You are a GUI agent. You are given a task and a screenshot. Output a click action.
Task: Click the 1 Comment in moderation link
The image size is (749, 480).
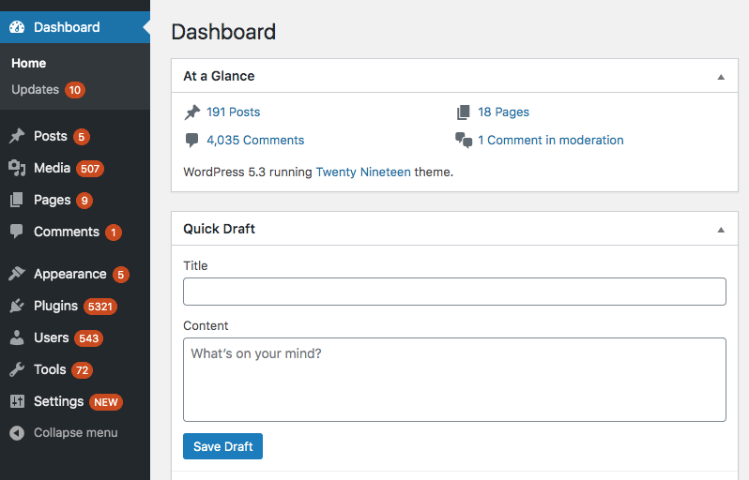coord(550,141)
